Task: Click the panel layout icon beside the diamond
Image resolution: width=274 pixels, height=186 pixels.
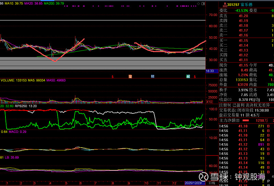Action: pos(203,3)
